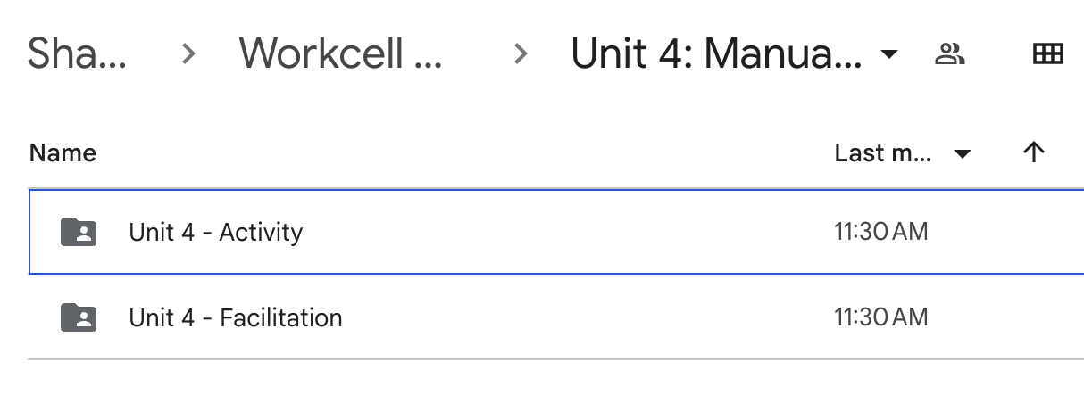
Task: Navigate to the Workcell ... breadcrumb
Action: click(x=340, y=54)
